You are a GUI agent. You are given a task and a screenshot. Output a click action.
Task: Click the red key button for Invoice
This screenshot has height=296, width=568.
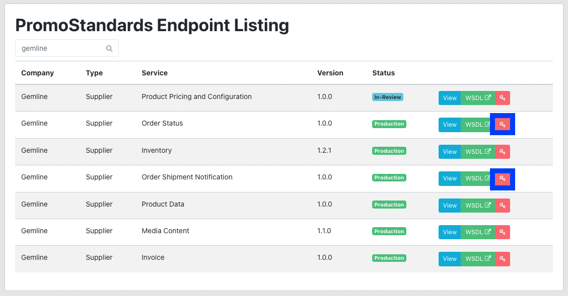[x=503, y=259]
